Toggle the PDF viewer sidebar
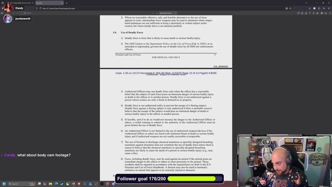Viewport: 332px width, 187px height. 2,13
